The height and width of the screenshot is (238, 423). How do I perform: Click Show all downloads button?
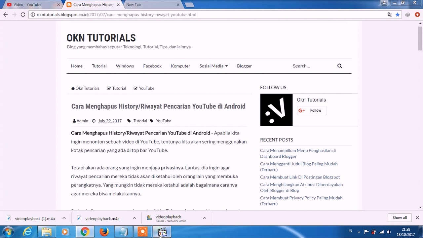[400, 218]
